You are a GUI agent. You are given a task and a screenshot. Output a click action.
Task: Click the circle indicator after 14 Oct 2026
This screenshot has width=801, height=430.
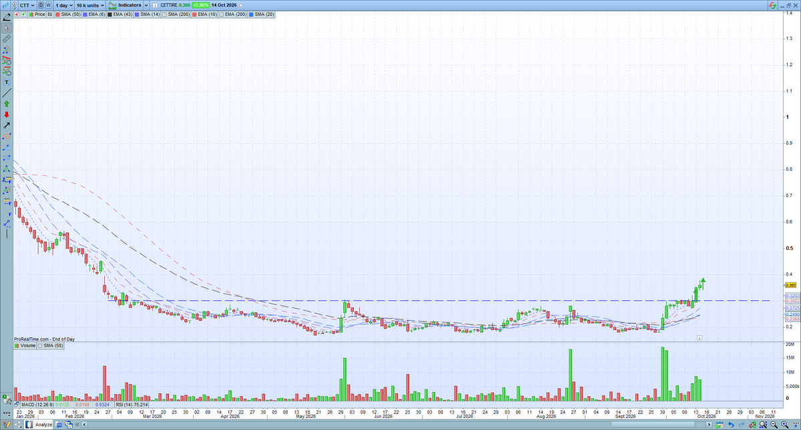(x=240, y=5)
